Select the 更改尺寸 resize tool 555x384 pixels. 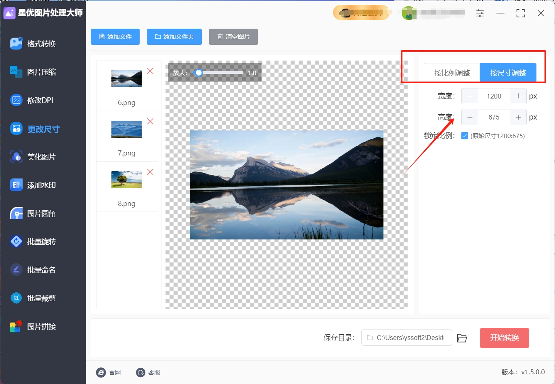tap(35, 129)
